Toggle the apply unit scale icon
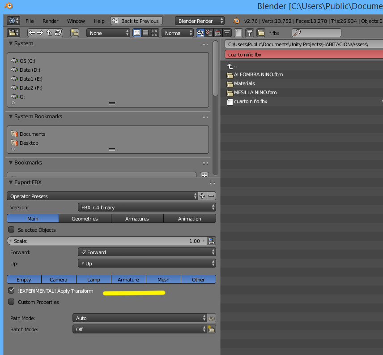The height and width of the screenshot is (355, 383). tap(211, 241)
